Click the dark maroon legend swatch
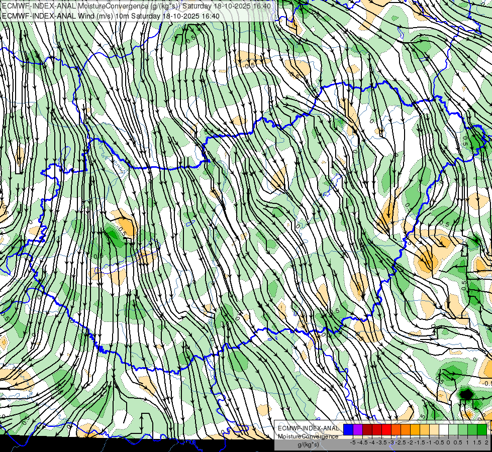Image resolution: width=492 pixels, height=452 pixels. (367, 429)
